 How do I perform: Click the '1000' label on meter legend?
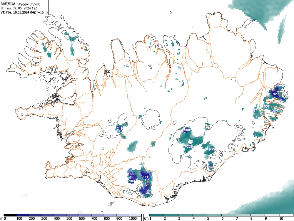[x=133, y=219]
